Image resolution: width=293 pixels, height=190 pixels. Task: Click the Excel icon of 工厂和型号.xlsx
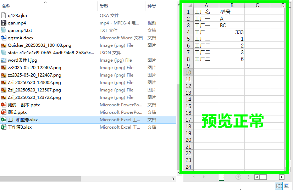coord(3,120)
